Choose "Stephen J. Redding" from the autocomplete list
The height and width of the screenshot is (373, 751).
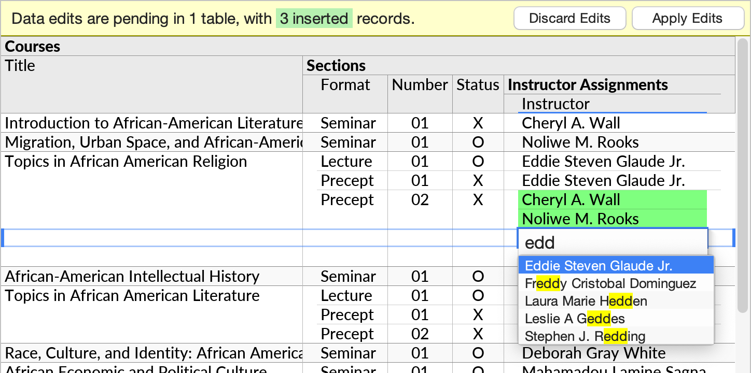pyautogui.click(x=585, y=336)
